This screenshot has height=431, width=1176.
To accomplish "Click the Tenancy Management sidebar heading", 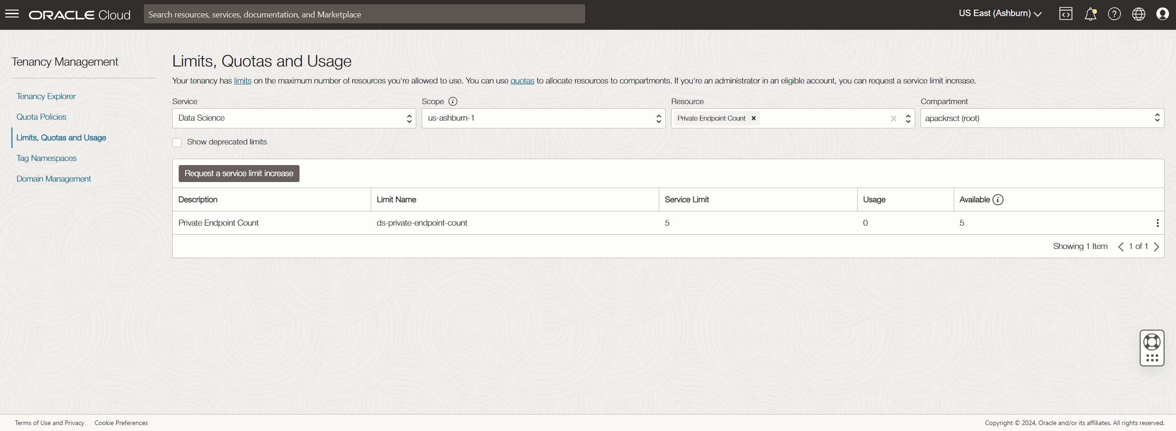I will coord(65,62).
